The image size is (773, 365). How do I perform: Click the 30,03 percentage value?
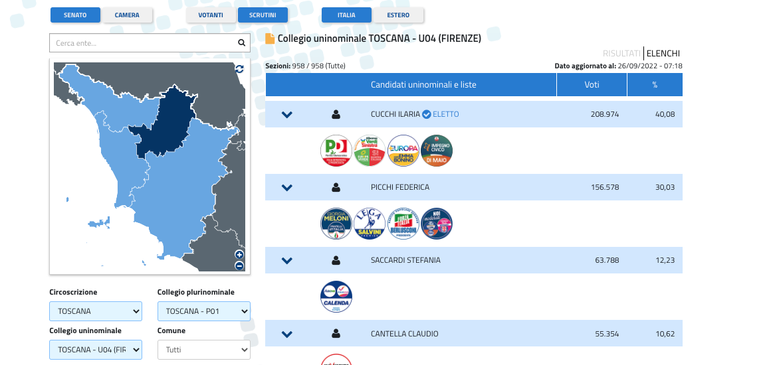(x=665, y=187)
